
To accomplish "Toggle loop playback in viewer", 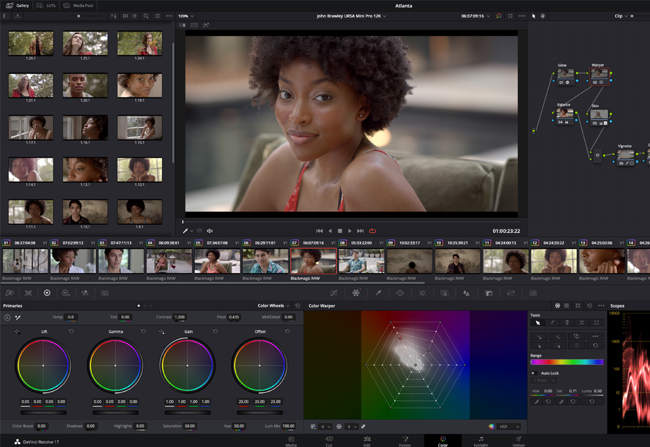I will (372, 231).
